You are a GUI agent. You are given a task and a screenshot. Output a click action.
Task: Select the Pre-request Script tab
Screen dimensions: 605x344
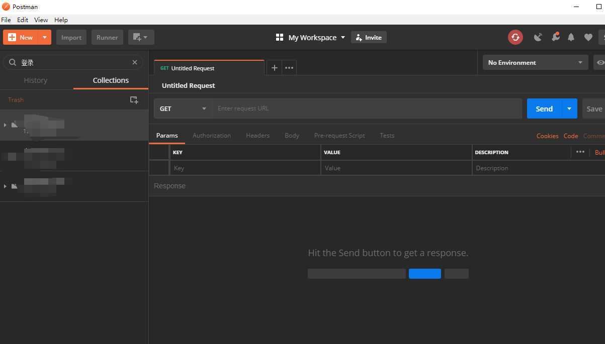(339, 136)
